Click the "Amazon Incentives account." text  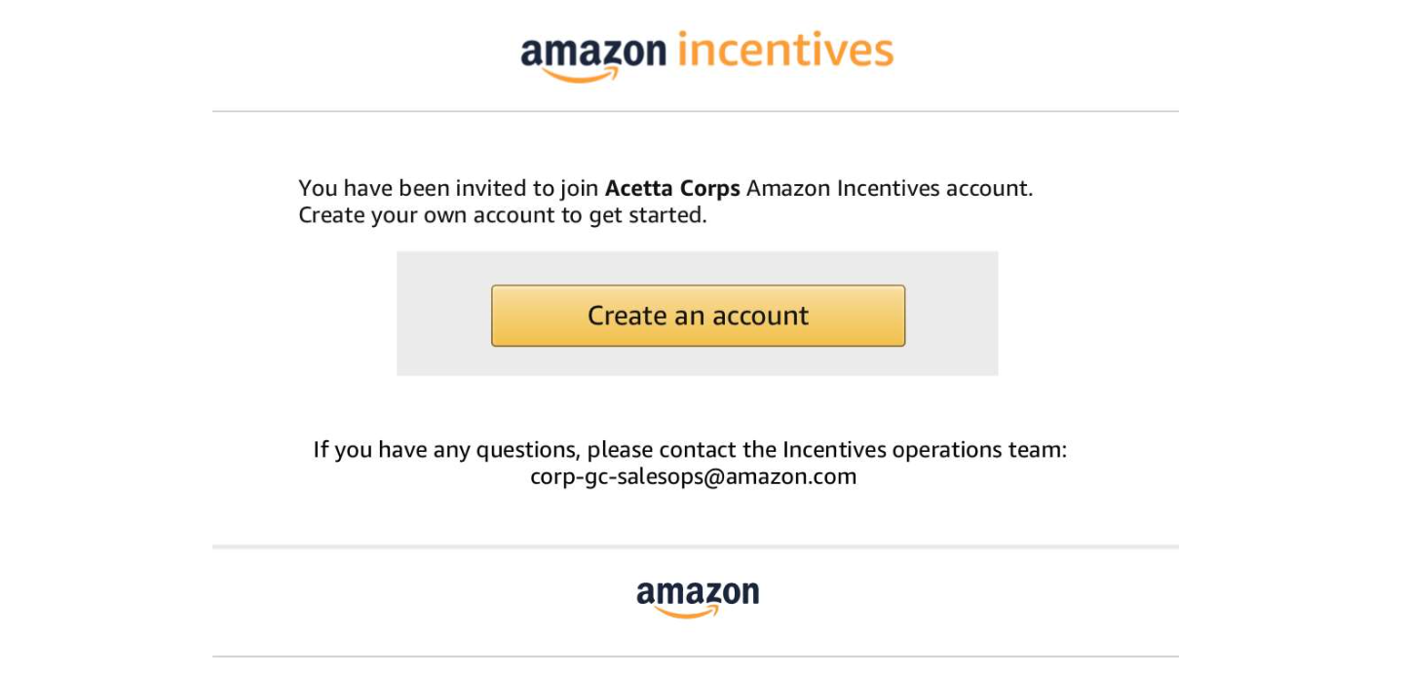coord(889,188)
